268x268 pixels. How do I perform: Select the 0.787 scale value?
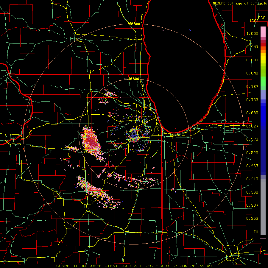click(252, 86)
